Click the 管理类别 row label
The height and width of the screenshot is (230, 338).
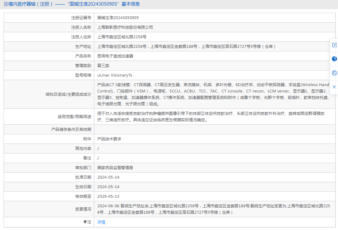[x=83, y=66]
